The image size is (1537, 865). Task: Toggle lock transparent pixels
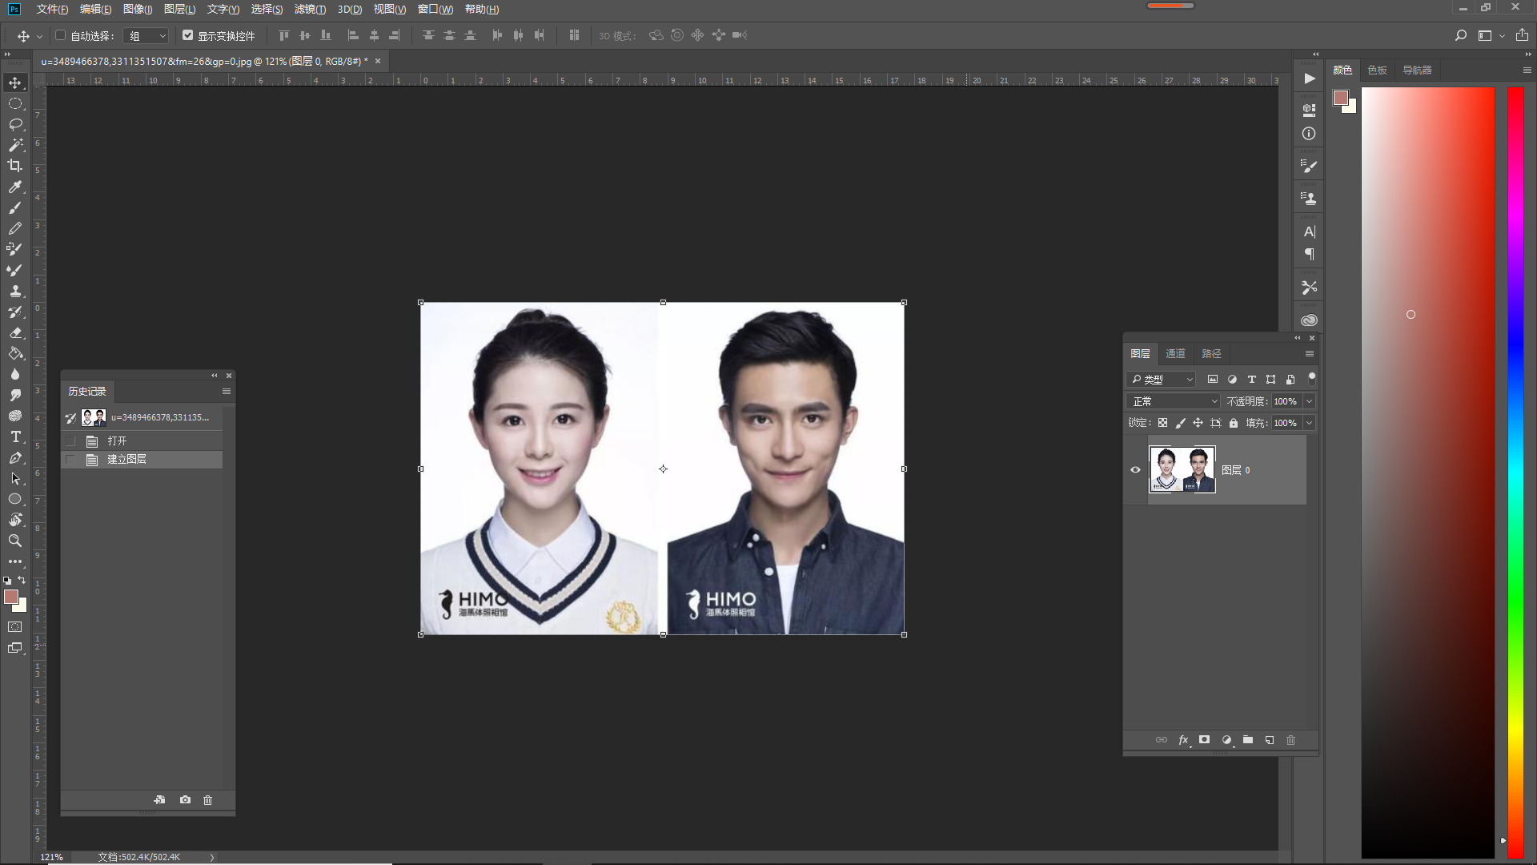click(1162, 423)
